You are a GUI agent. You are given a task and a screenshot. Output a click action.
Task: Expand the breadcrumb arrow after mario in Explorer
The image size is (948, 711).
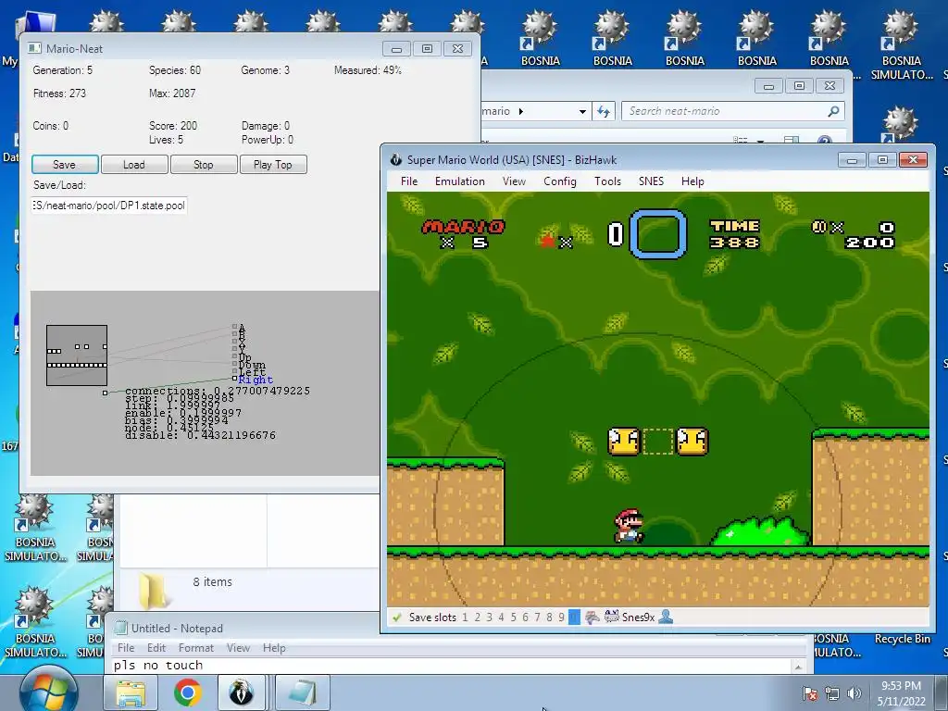[521, 111]
